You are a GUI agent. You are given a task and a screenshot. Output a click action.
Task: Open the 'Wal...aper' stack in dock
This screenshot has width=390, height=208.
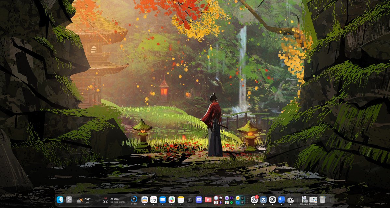click(304, 200)
